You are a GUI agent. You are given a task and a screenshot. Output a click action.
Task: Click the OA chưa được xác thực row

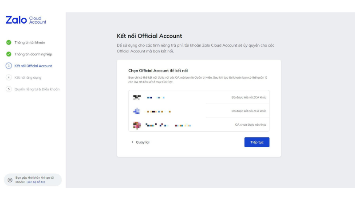[199, 125]
